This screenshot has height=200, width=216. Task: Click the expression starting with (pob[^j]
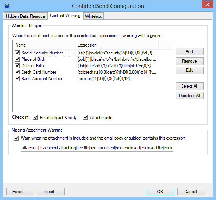coord(117,59)
